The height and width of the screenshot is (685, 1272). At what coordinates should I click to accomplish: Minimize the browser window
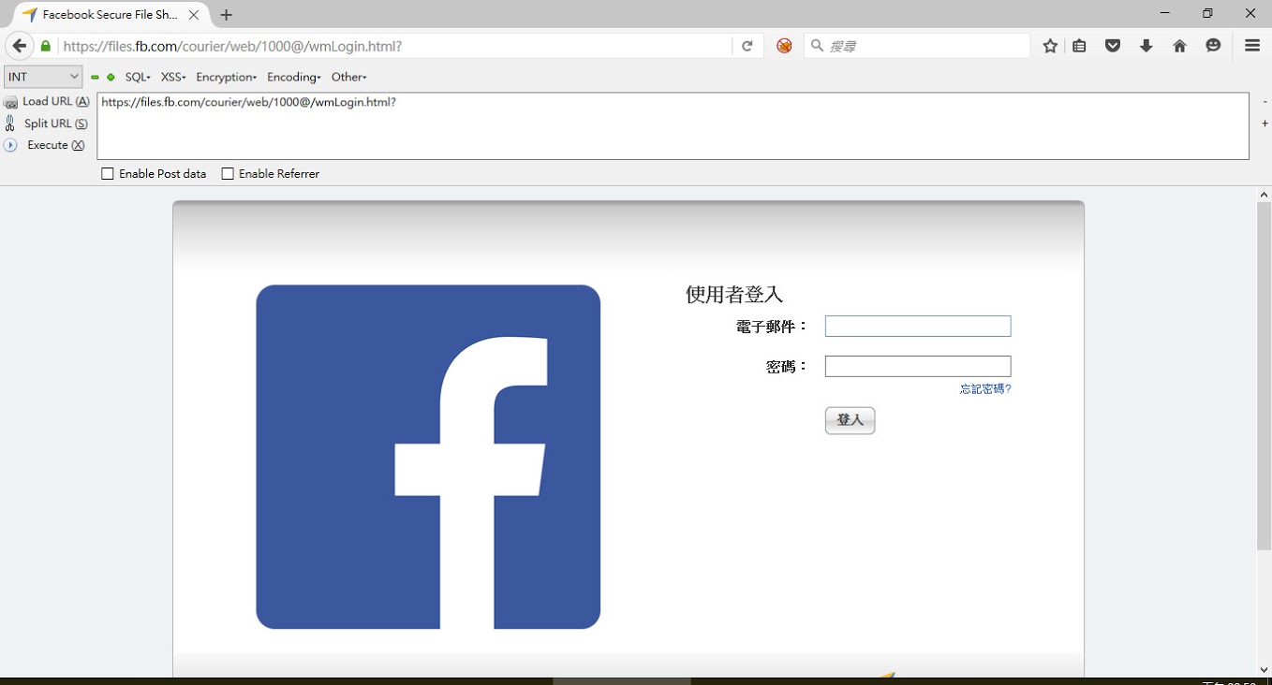click(x=1164, y=13)
